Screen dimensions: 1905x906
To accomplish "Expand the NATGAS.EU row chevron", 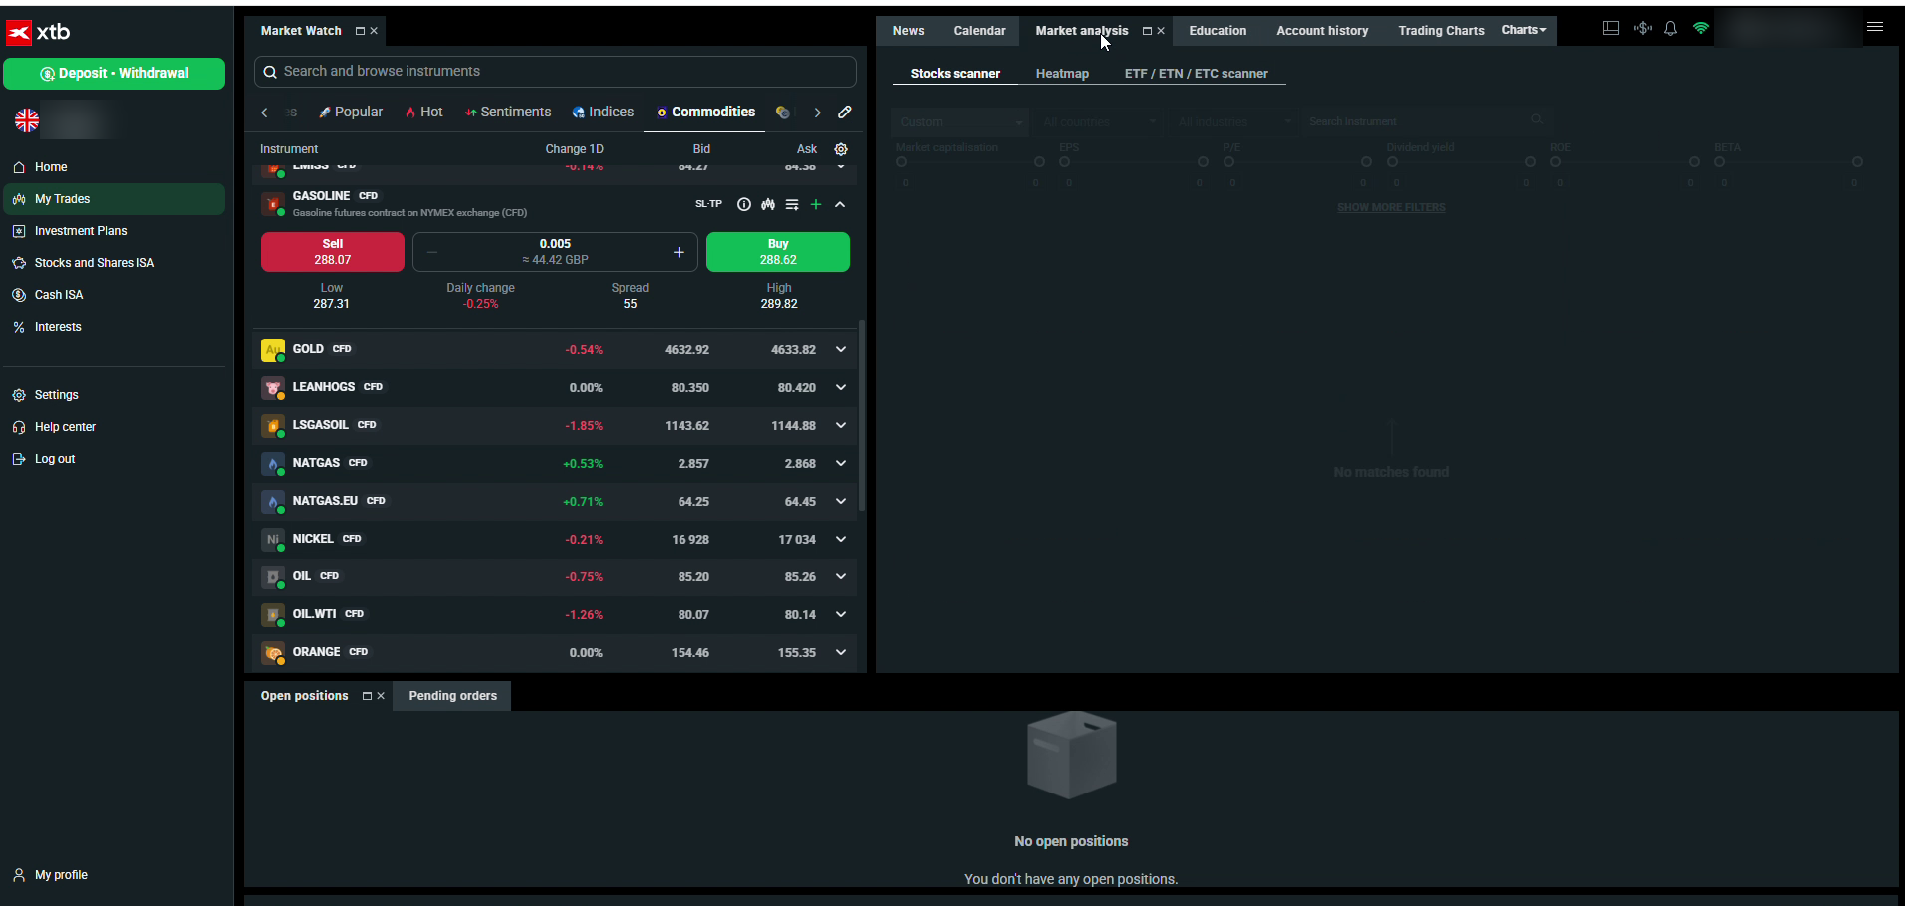I will [x=840, y=502].
